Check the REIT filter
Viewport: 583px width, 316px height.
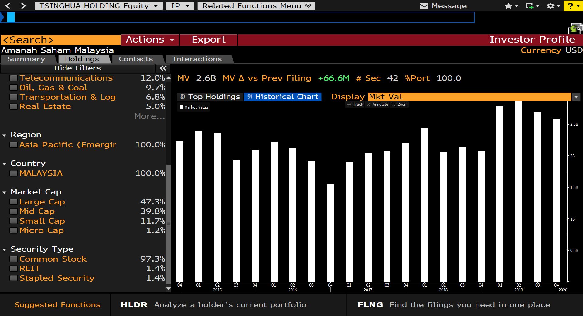[x=13, y=268]
